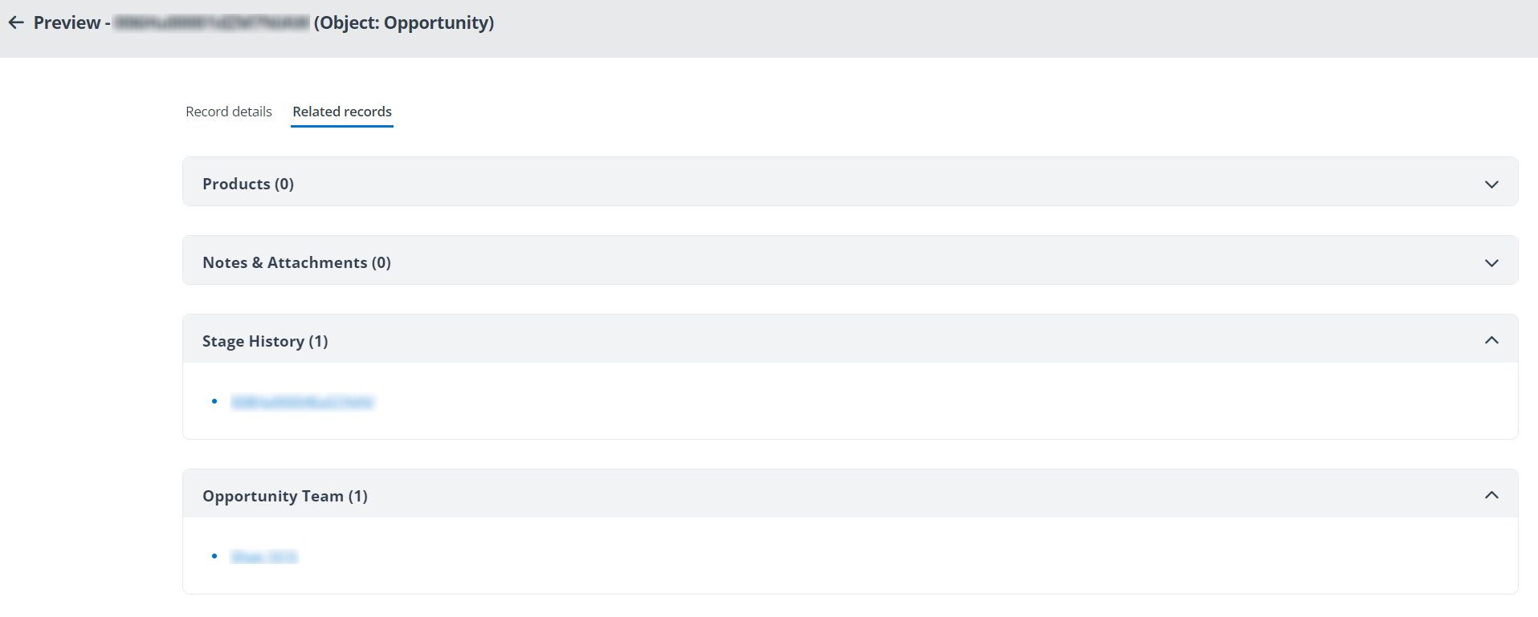Click the chevron on Products section
The width and height of the screenshot is (1538, 617).
pos(1491,184)
